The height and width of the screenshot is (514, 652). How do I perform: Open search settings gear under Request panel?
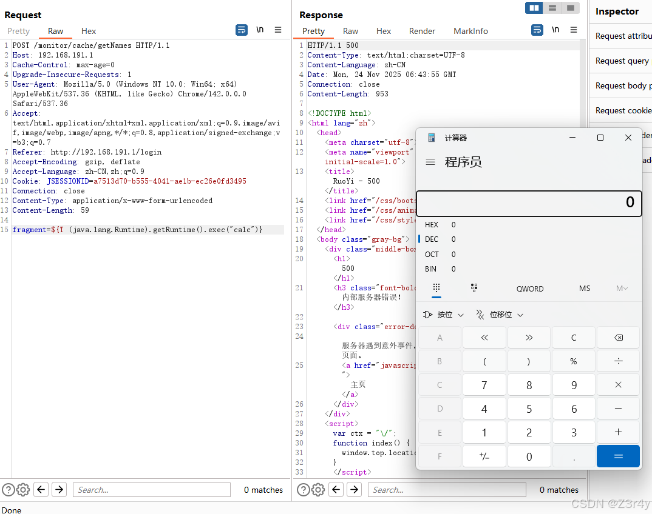tap(23, 490)
